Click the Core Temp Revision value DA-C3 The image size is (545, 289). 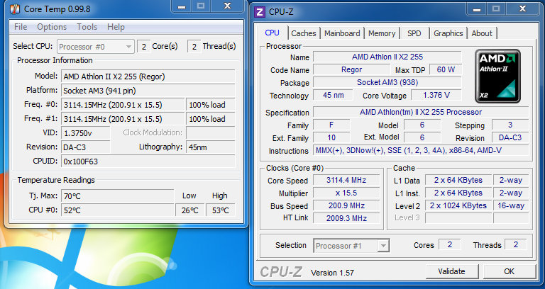[x=85, y=147]
